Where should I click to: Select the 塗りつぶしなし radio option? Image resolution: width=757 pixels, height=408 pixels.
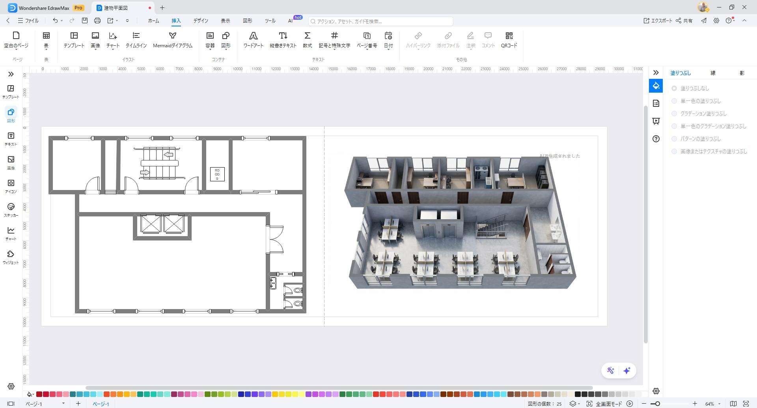coord(674,89)
